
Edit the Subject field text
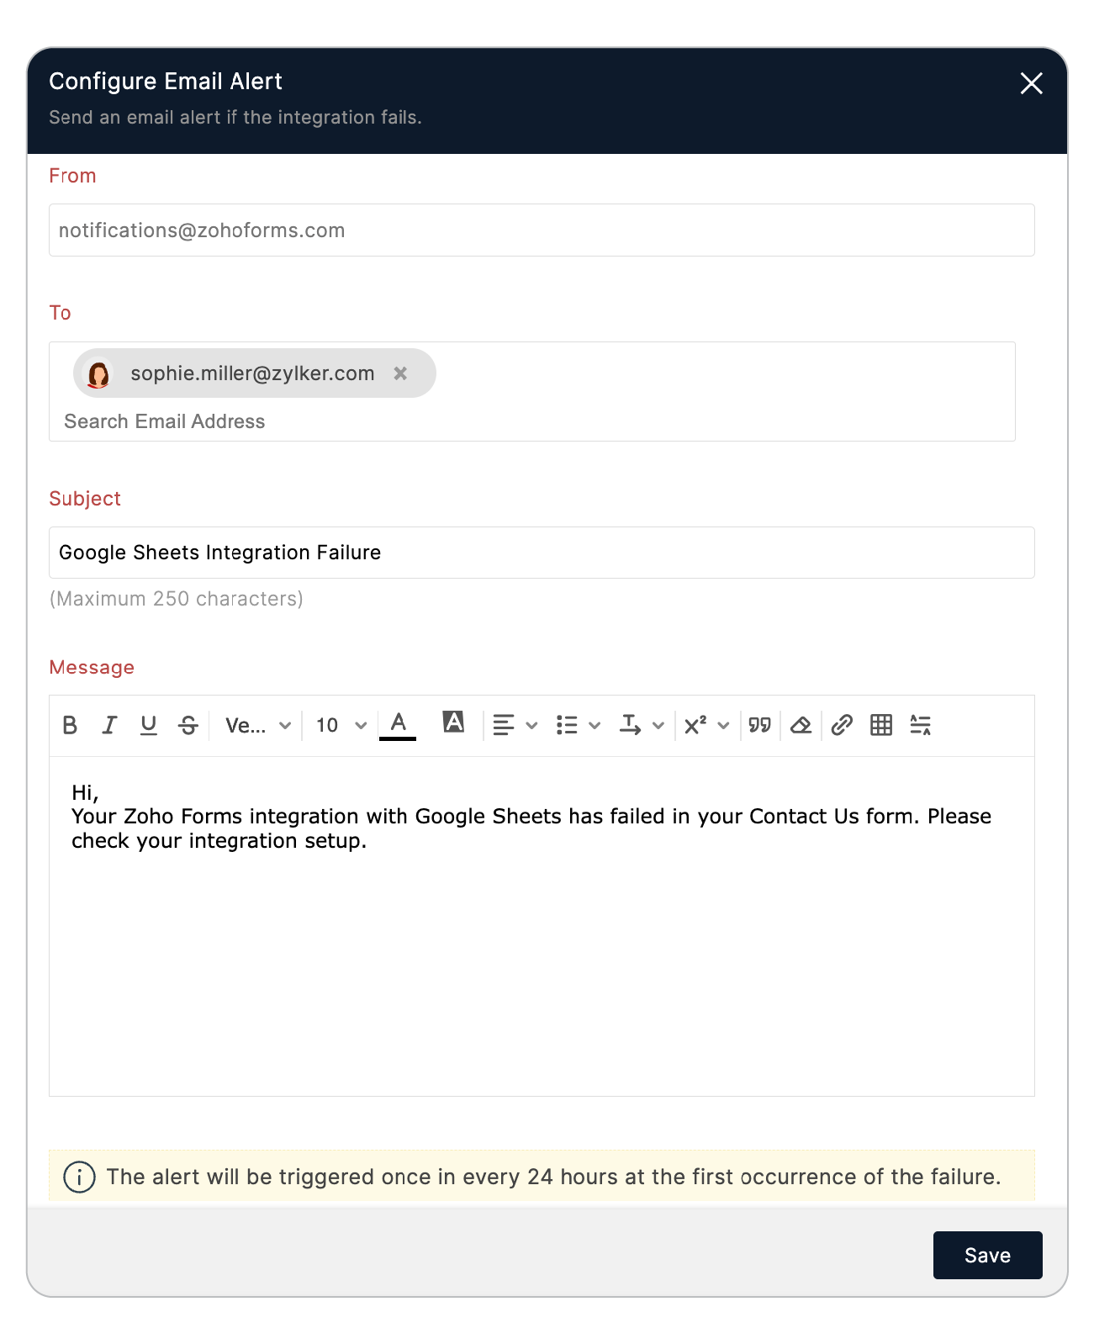click(x=542, y=553)
